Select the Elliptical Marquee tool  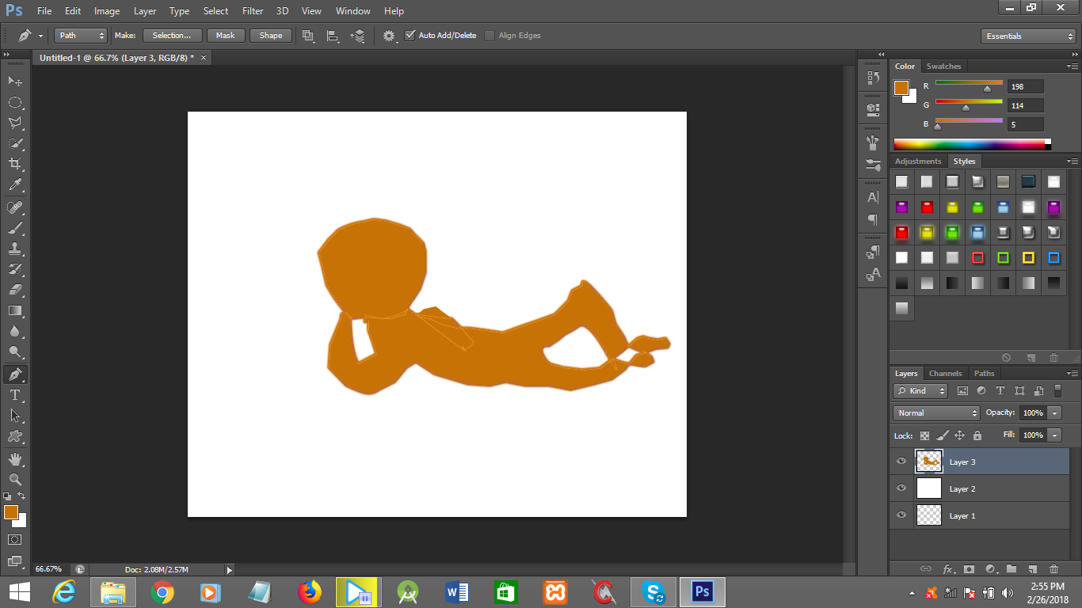(15, 102)
